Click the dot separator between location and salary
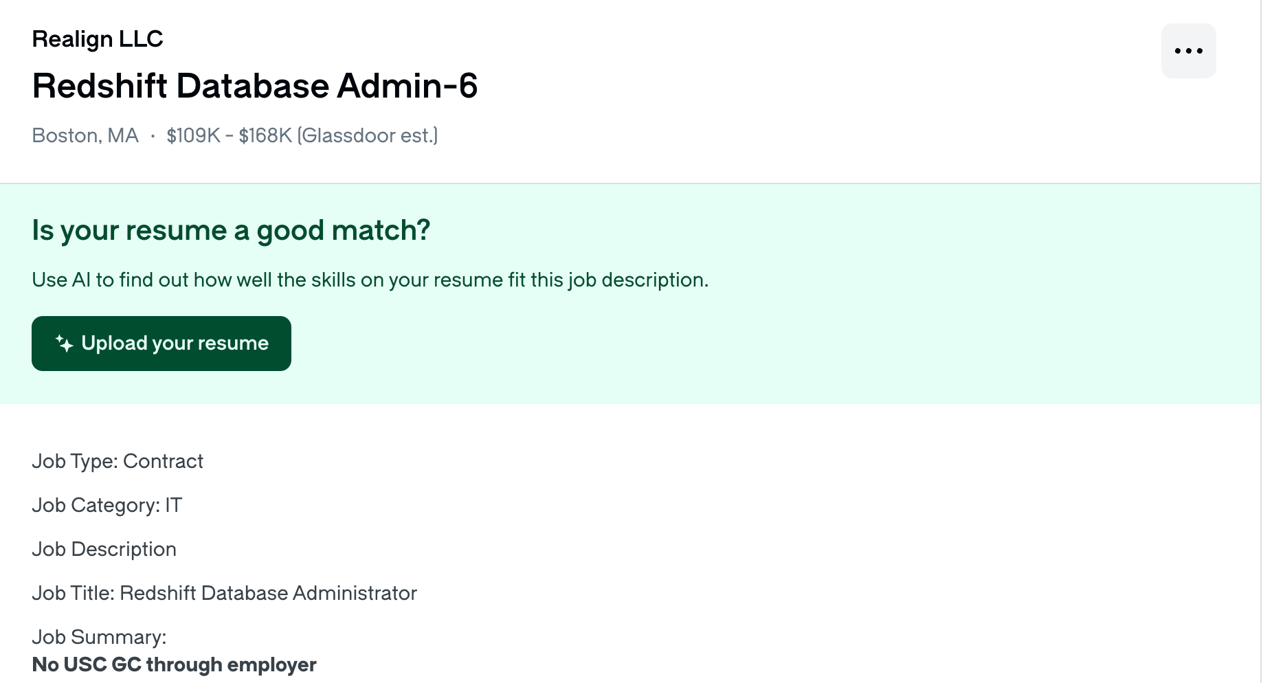The height and width of the screenshot is (683, 1263). pyautogui.click(x=153, y=136)
